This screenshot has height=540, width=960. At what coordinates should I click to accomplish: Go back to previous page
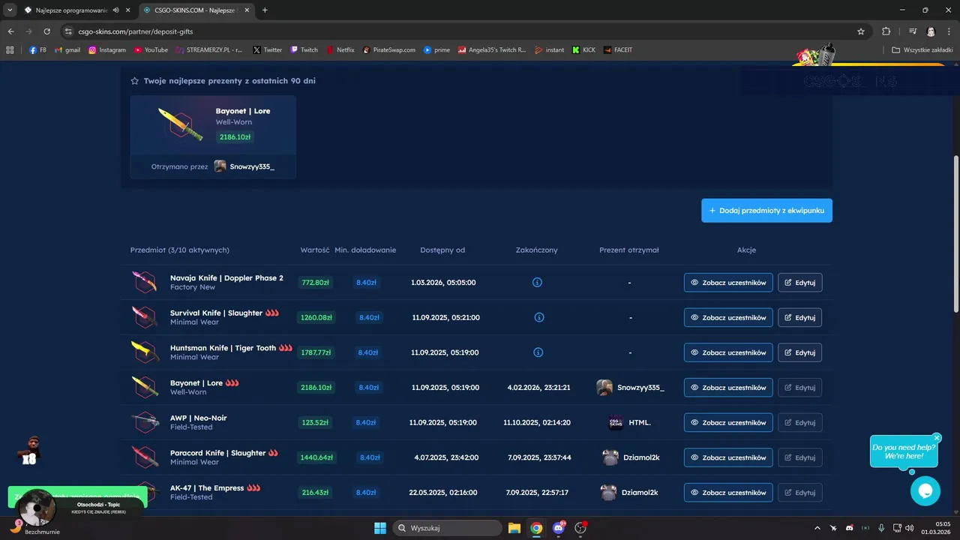coord(11,31)
